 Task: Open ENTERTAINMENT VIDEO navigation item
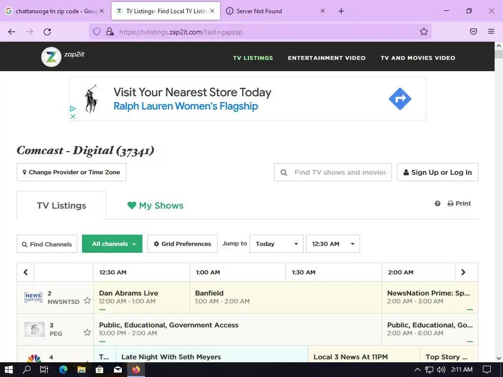pyautogui.click(x=327, y=58)
